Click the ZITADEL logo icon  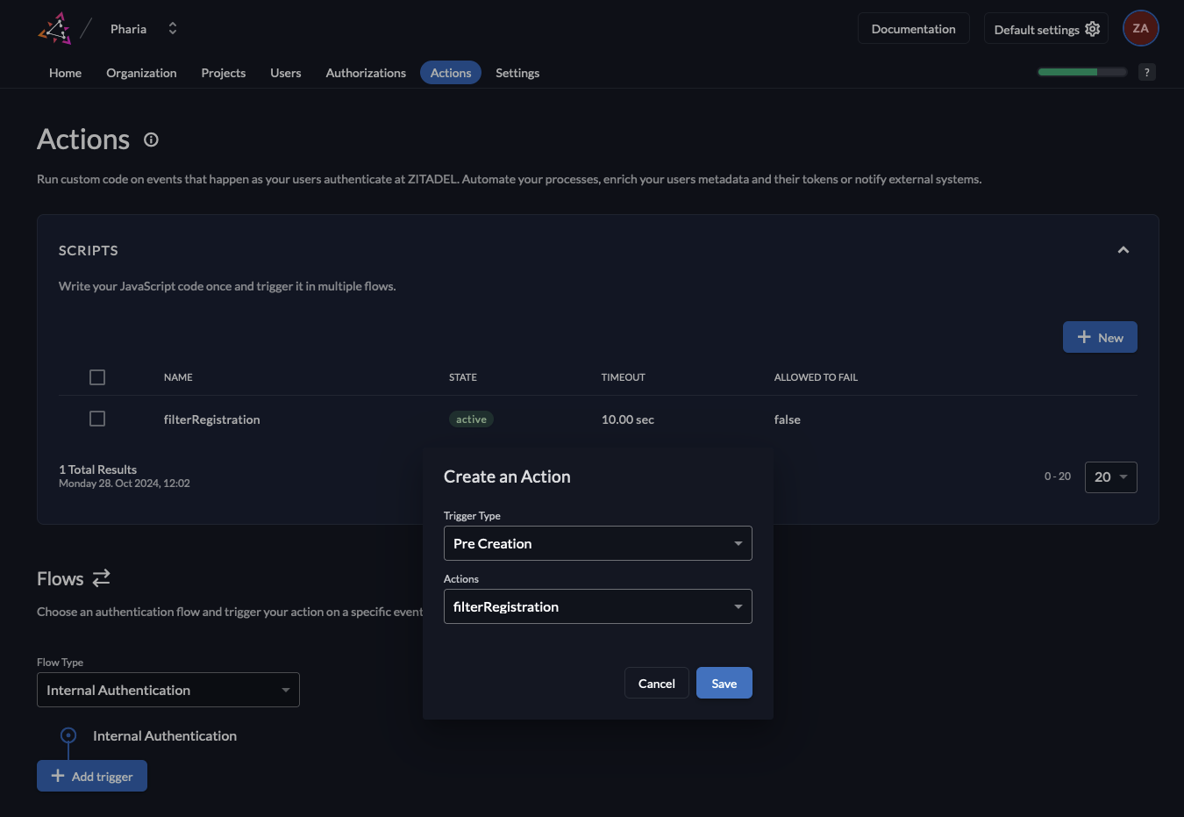[x=54, y=29]
